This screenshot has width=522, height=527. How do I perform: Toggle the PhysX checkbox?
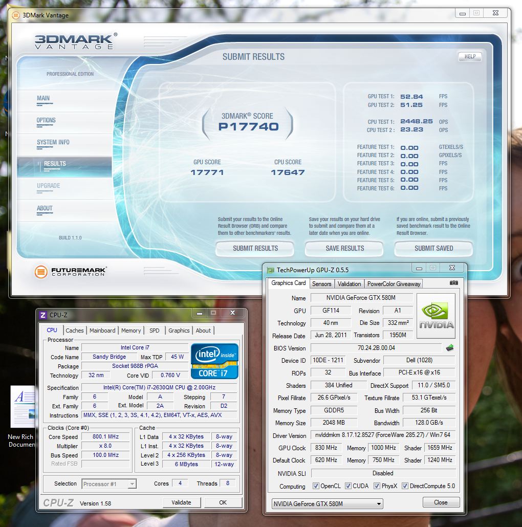point(377,486)
